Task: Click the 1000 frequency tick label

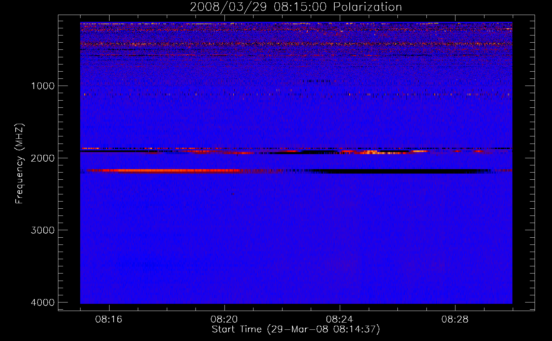Action: pyautogui.click(x=43, y=86)
